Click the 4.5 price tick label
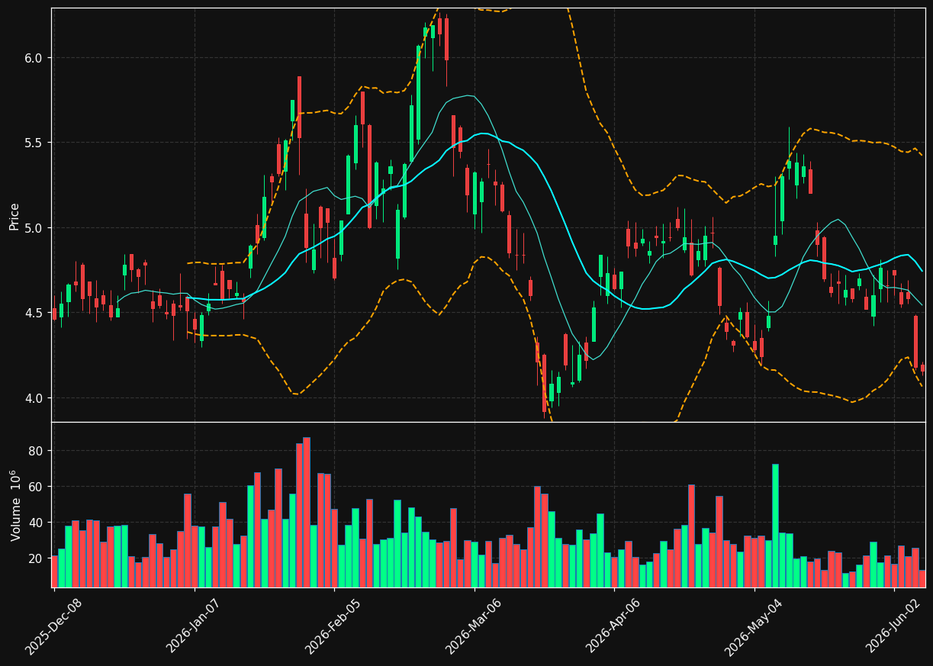Viewport: 933px width, 666px height. click(35, 313)
